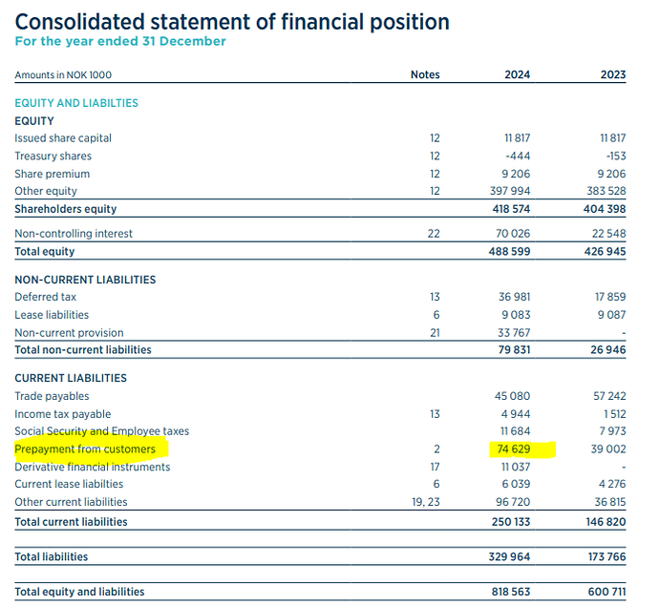Image resolution: width=659 pixels, height=605 pixels.
Task: Click the Derivative financial instruments row label
Action: click(93, 467)
